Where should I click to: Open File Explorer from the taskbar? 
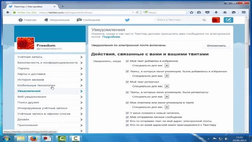[x=20, y=138]
